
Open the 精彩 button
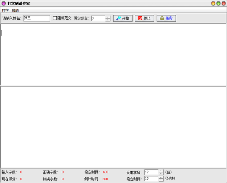tap(166, 18)
